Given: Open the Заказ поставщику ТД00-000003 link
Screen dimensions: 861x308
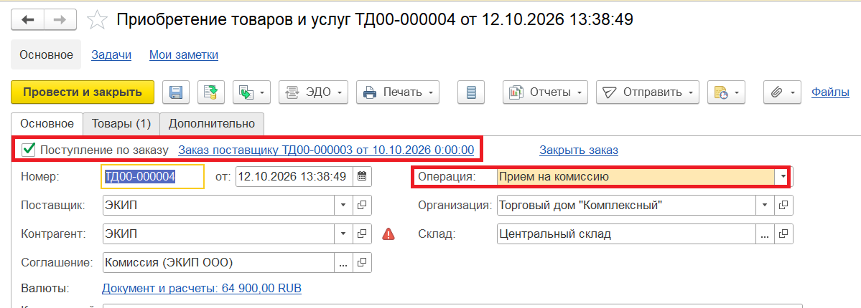Looking at the screenshot, I should (326, 150).
